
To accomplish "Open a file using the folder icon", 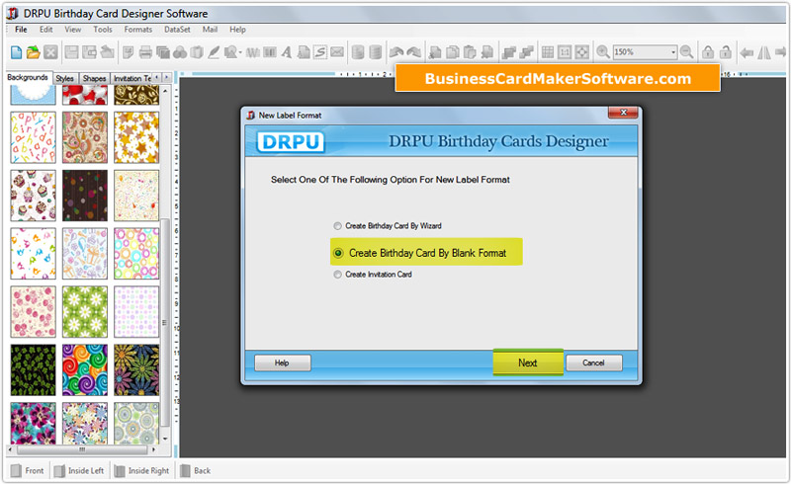I will [34, 52].
